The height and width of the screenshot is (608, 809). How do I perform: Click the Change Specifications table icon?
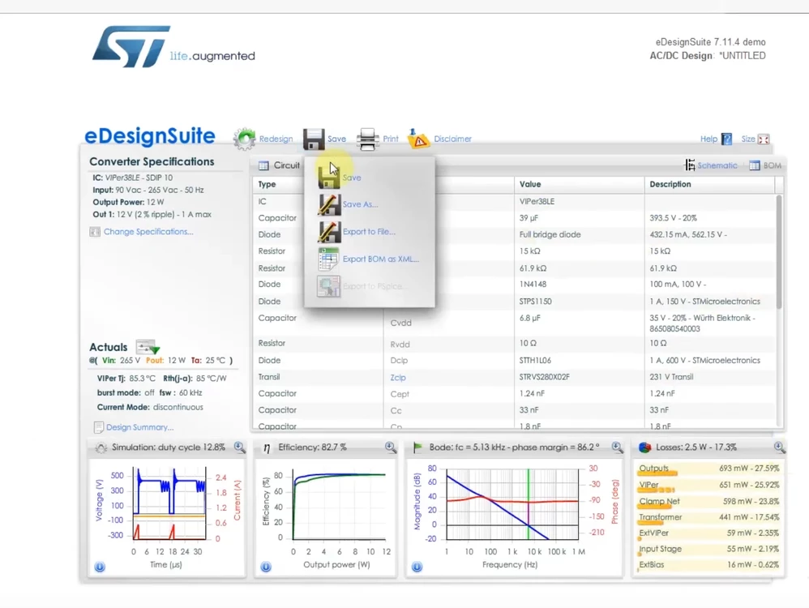(95, 232)
